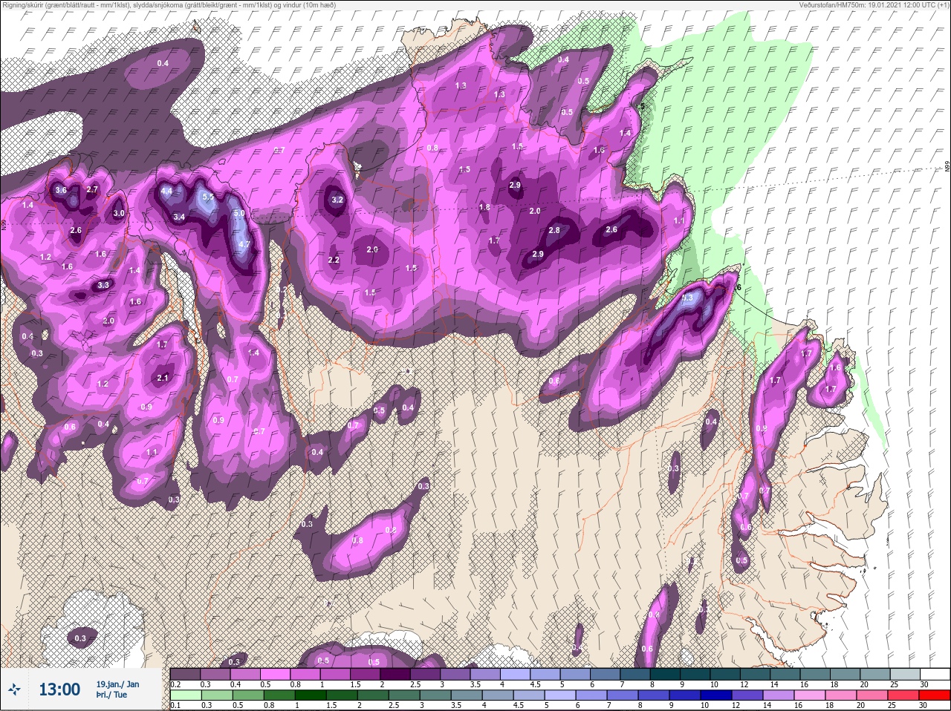The height and width of the screenshot is (711, 951).
Task: Click the 3.4 precipitation value on map
Action: click(179, 217)
